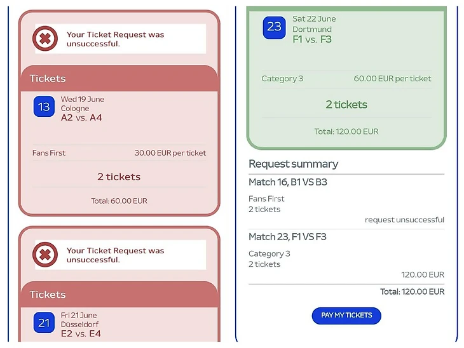Click the F1 vs. F3 match title
This screenshot has width=464, height=348.
point(312,39)
